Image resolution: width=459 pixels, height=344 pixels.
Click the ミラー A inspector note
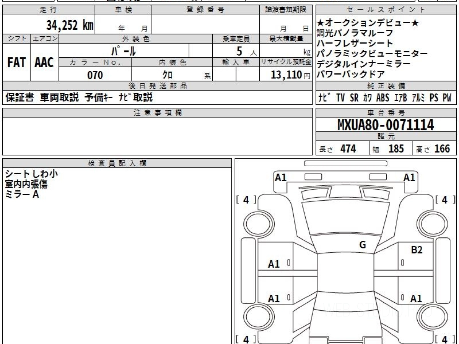point(22,195)
